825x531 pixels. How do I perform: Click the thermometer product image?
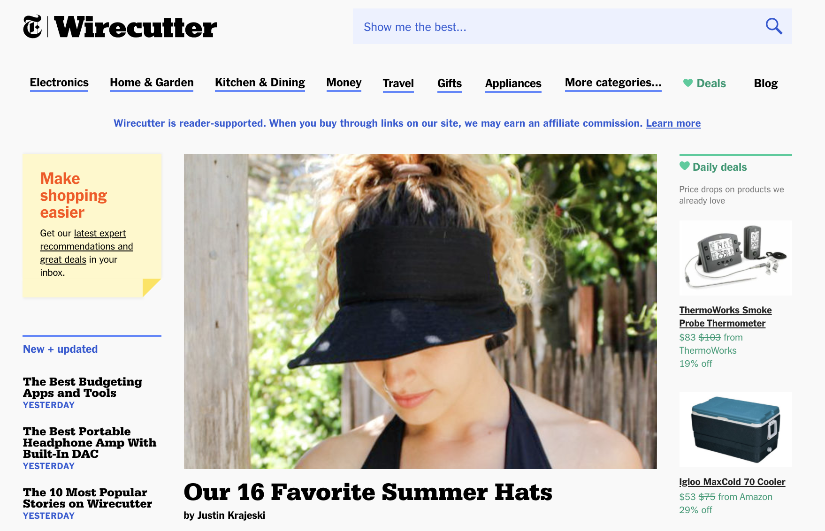coord(736,258)
